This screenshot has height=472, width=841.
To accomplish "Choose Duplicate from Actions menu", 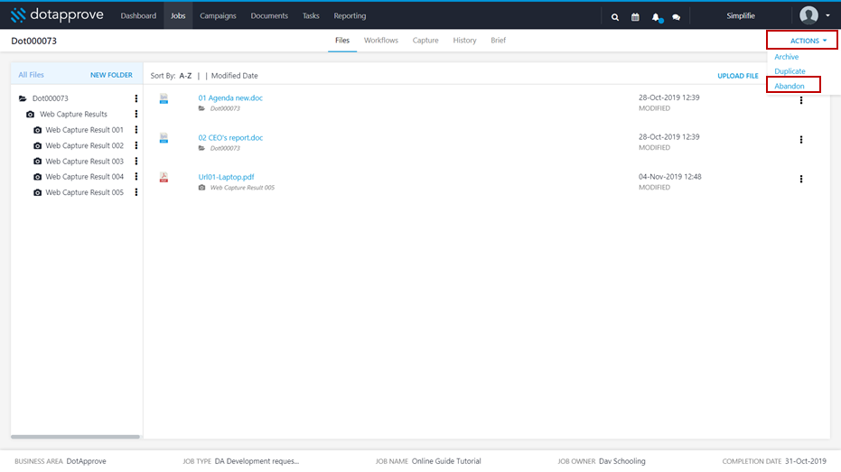I will pos(790,71).
